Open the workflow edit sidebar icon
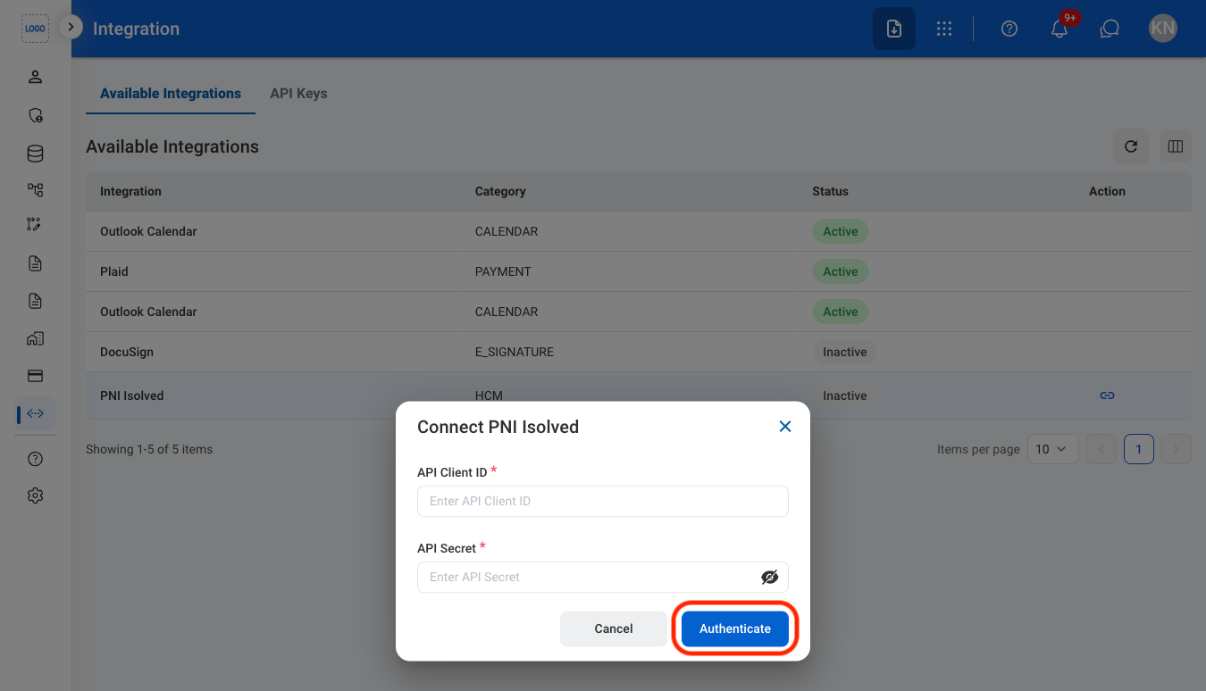The image size is (1206, 691). [x=35, y=224]
